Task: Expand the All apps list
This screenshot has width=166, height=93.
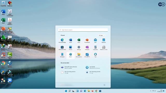Action: tap(102, 35)
